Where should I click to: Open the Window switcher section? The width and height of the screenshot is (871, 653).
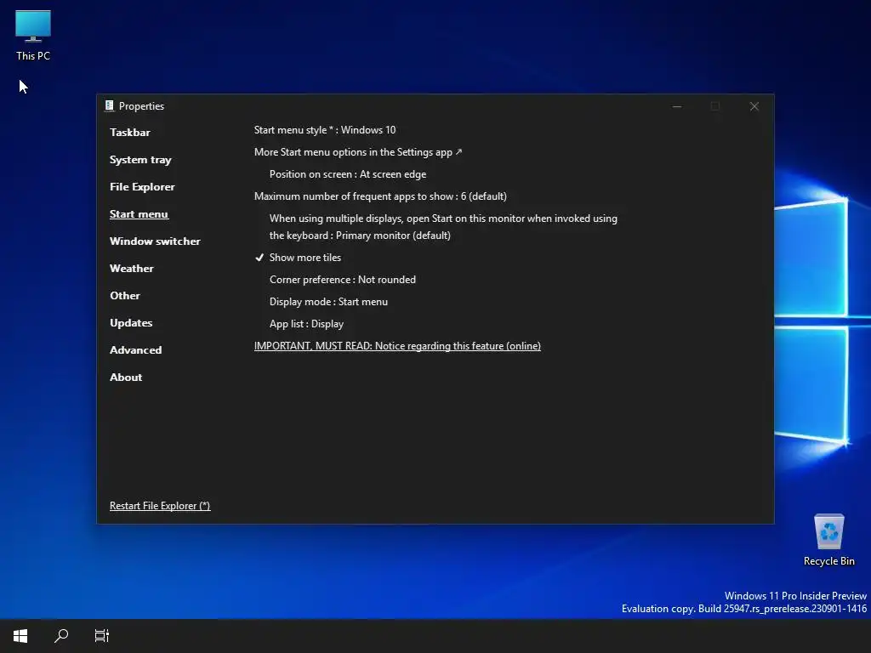155,241
